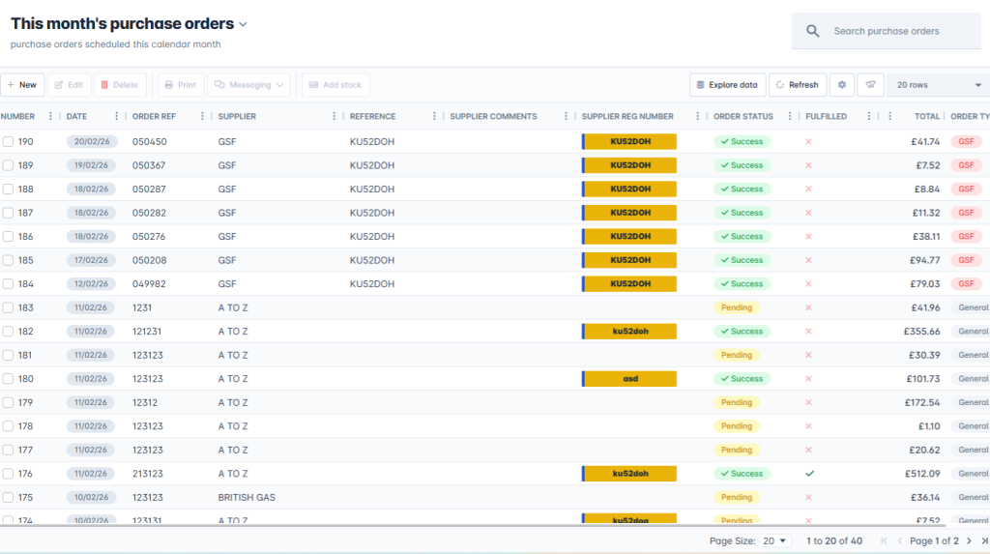This screenshot has height=554, width=990.
Task: Click the Refresh button
Action: click(798, 85)
